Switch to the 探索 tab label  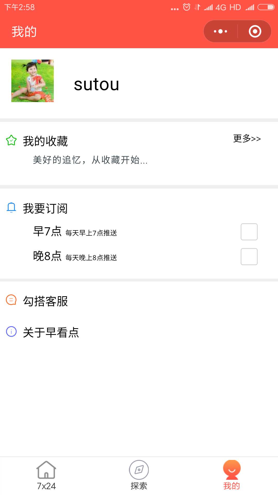point(139,486)
